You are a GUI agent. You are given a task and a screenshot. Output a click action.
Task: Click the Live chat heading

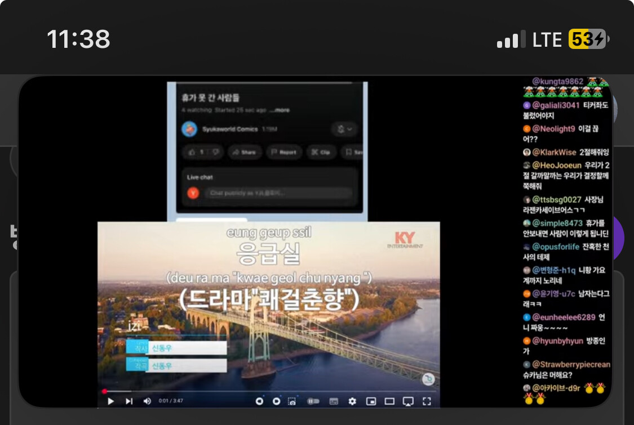pos(199,177)
